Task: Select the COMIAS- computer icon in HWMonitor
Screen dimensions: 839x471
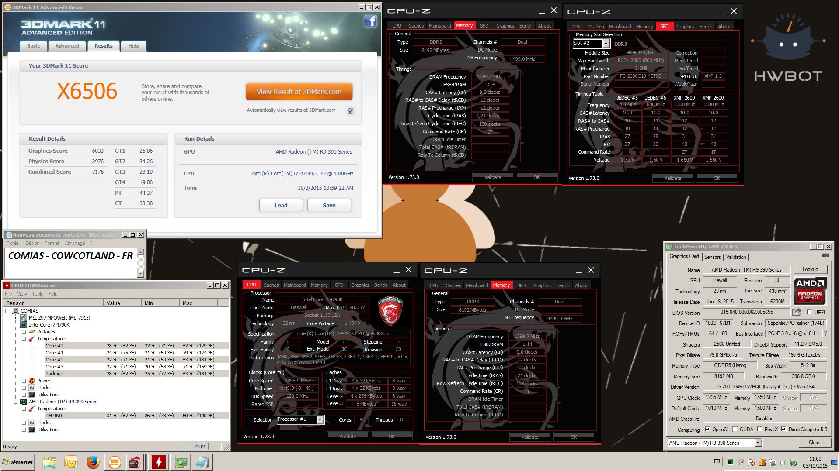Action: pos(16,311)
